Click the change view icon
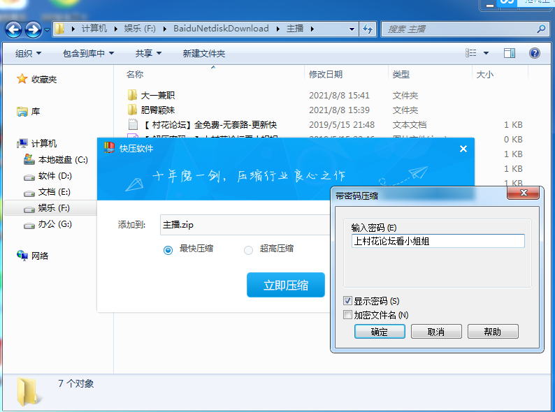The width and height of the screenshot is (555, 412). coord(472,53)
